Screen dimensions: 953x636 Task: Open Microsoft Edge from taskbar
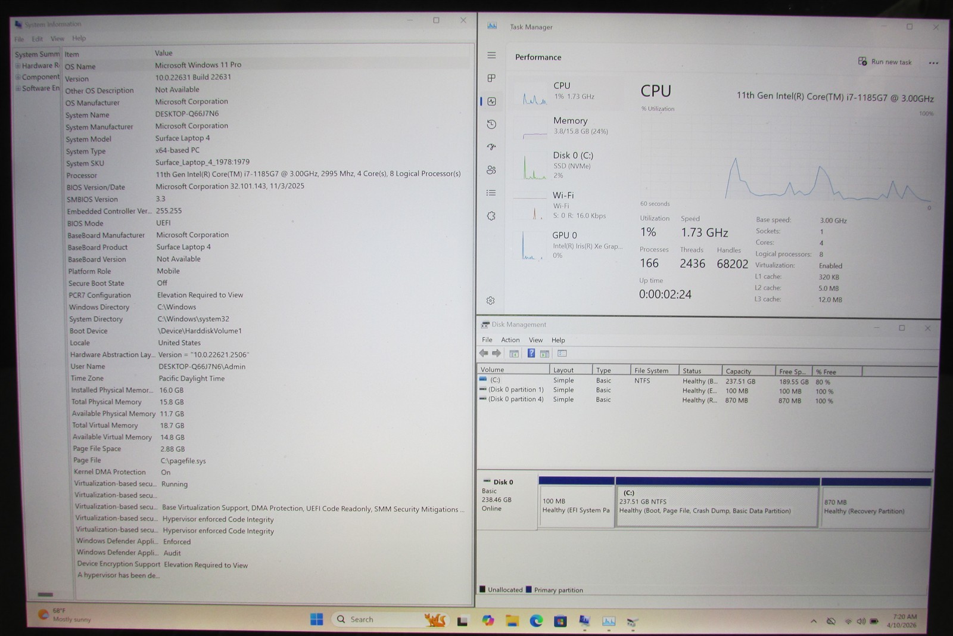click(536, 621)
